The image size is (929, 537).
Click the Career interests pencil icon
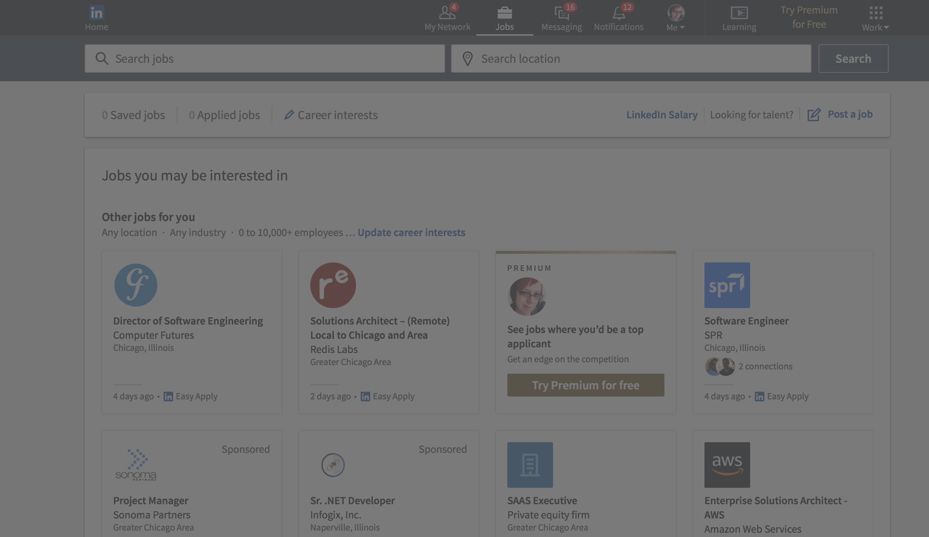[x=288, y=115]
